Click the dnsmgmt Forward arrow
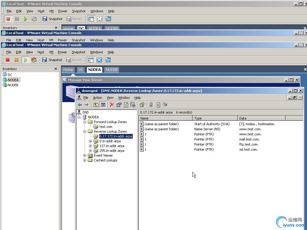The height and width of the screenshot is (230, 307). pos(87,105)
